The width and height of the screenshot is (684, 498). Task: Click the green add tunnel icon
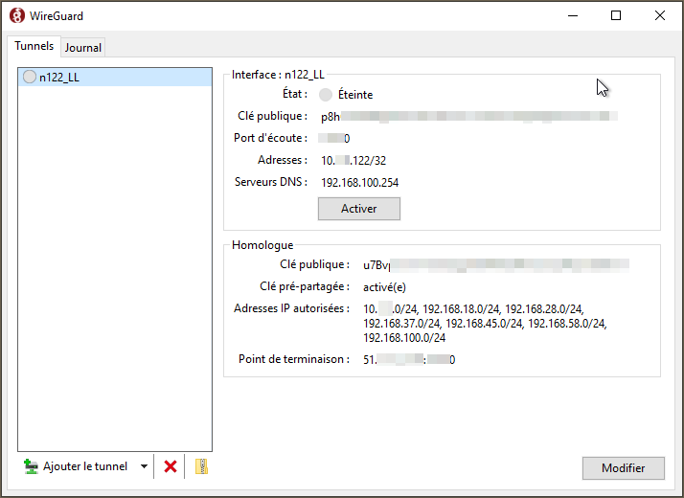[x=31, y=466]
